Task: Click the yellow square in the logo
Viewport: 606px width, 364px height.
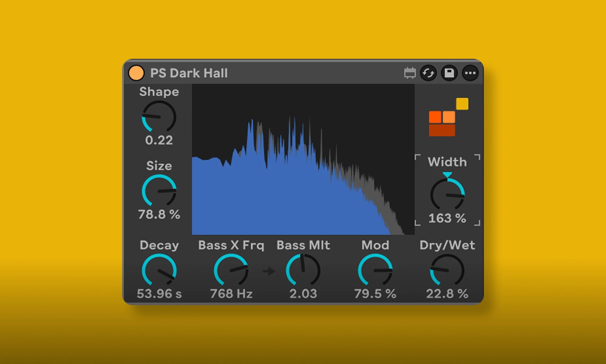Action: [x=462, y=104]
